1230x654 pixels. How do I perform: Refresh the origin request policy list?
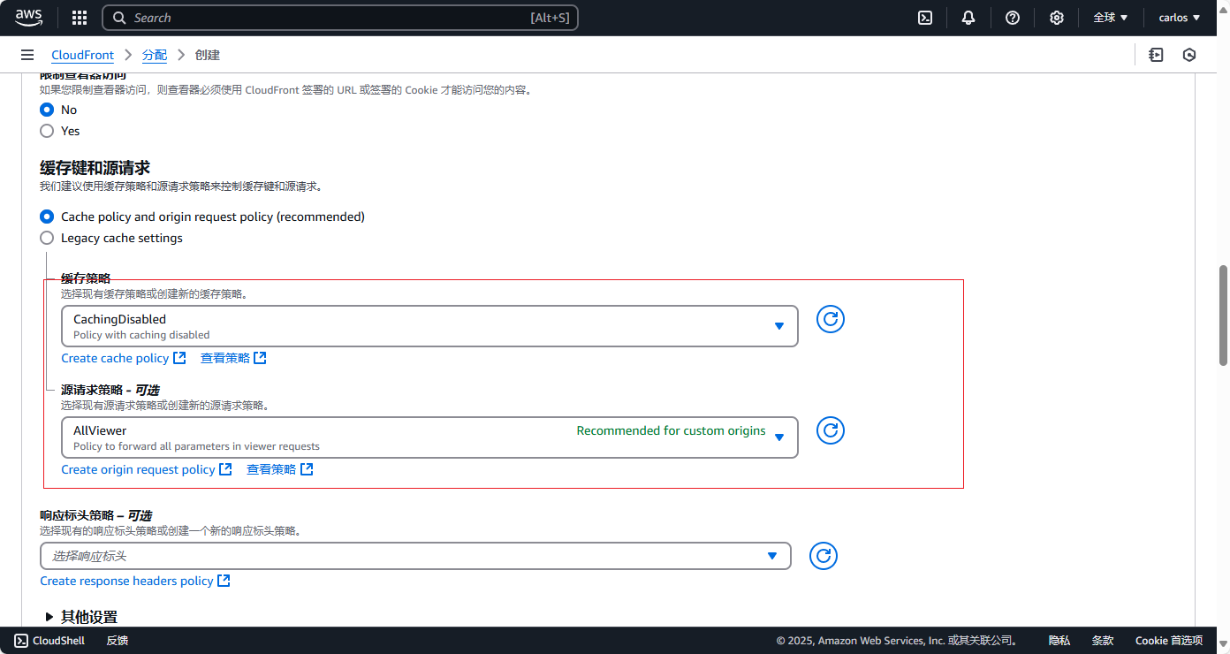[x=831, y=430]
